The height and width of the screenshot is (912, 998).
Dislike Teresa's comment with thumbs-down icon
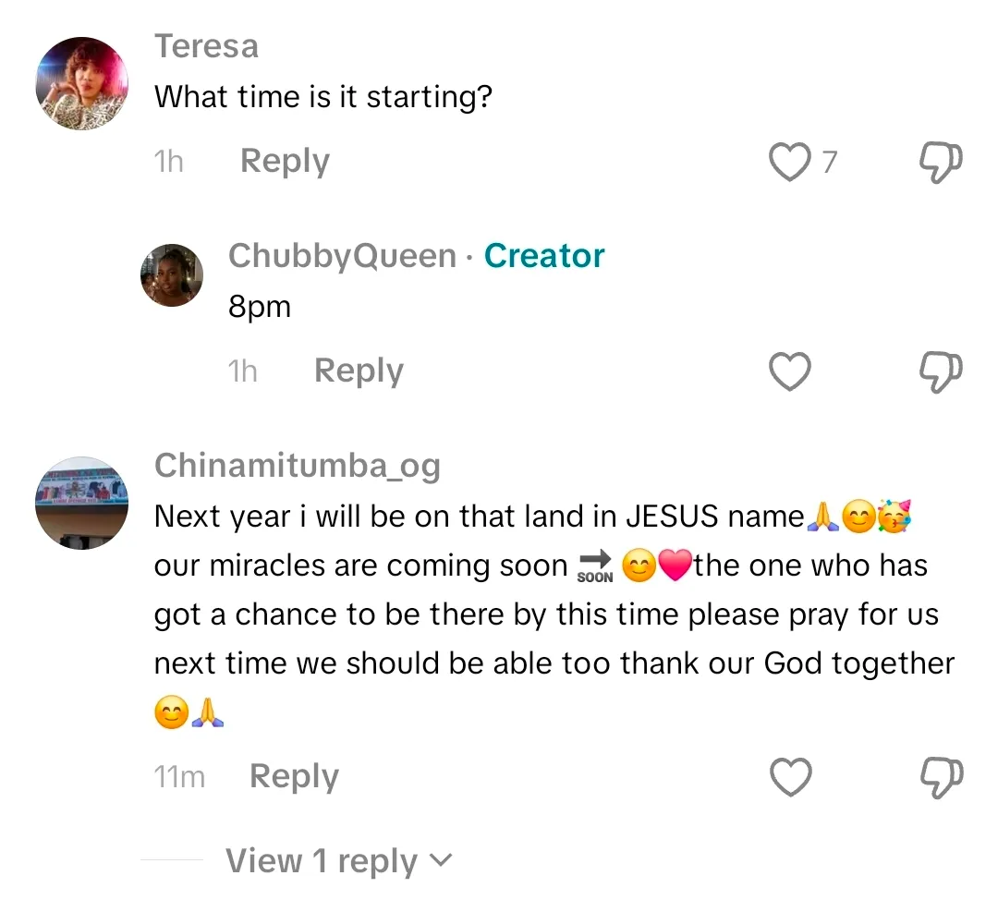pyautogui.click(x=943, y=163)
